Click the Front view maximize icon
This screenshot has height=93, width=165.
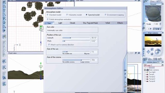pos(139,53)
